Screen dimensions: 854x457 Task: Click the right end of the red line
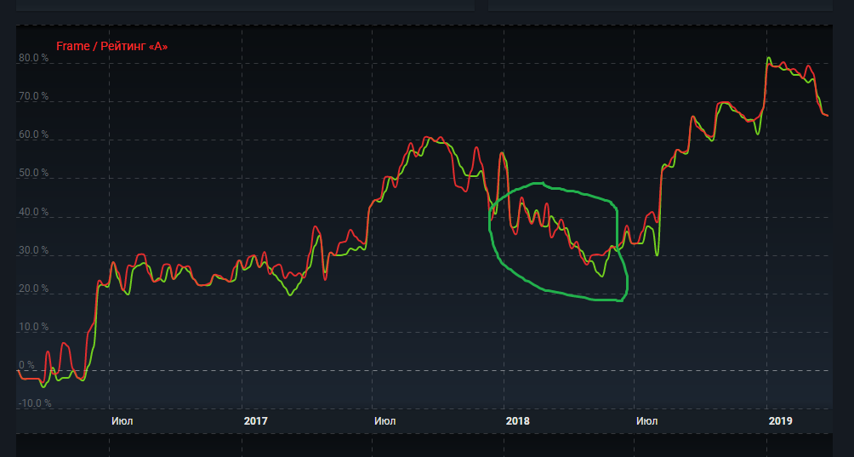pyautogui.click(x=827, y=116)
